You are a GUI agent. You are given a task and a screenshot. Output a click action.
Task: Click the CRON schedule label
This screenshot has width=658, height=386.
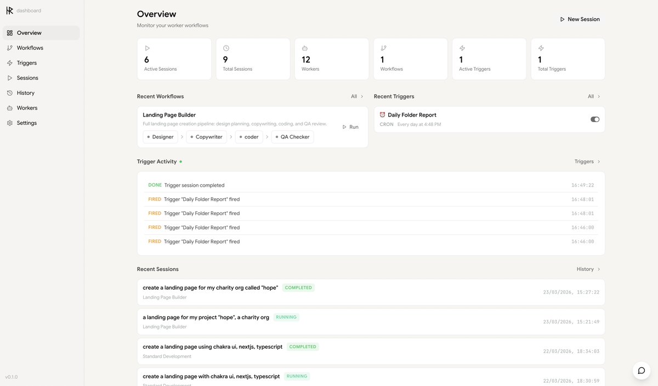[387, 124]
